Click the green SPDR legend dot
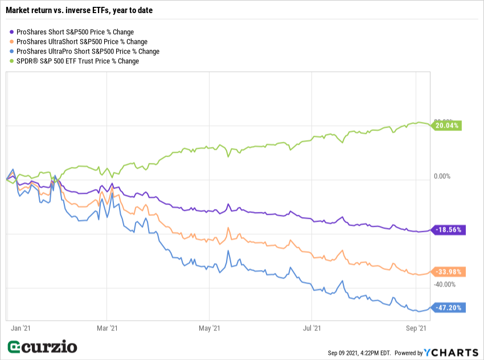Viewport: 484px width, 360px height. (13, 61)
